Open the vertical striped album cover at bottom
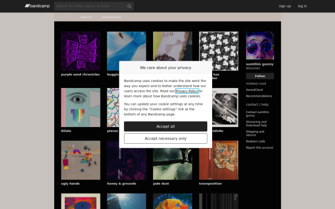This screenshot has height=209, width=335. 218,201
